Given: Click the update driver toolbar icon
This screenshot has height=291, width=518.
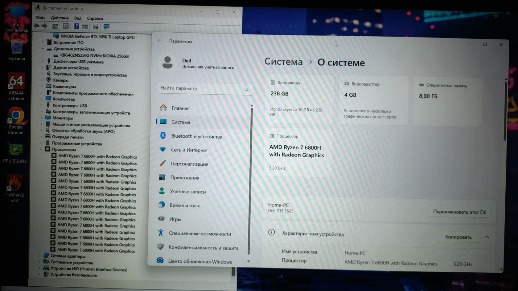Looking at the screenshot, I should (x=96, y=27).
